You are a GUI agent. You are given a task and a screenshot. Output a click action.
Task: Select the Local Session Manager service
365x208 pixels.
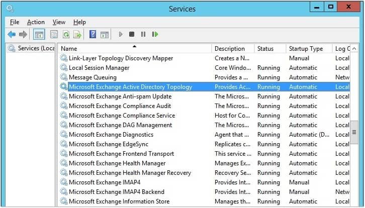point(205,68)
